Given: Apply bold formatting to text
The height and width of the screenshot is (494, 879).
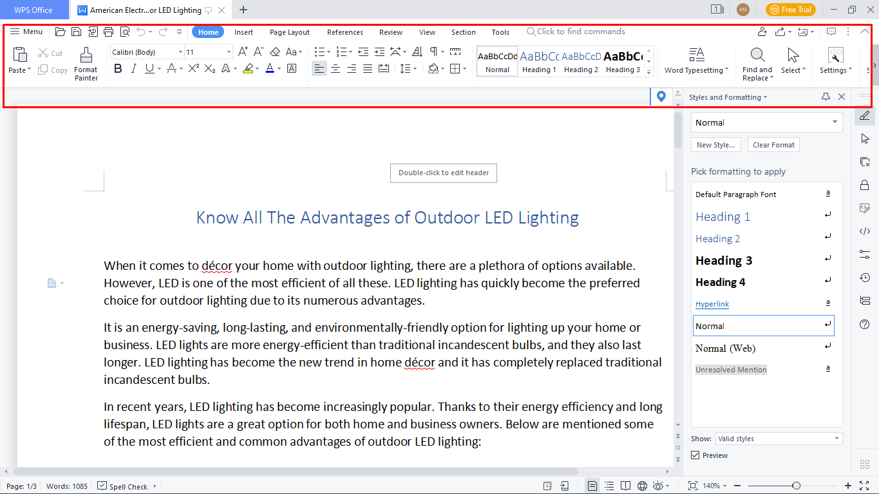Looking at the screenshot, I should coord(117,68).
